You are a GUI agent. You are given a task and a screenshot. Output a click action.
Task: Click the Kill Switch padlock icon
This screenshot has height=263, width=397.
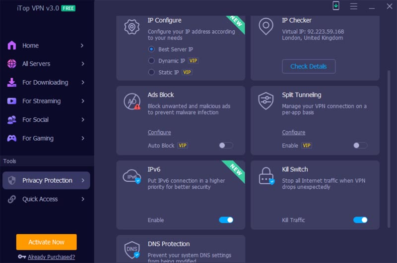pos(266,176)
